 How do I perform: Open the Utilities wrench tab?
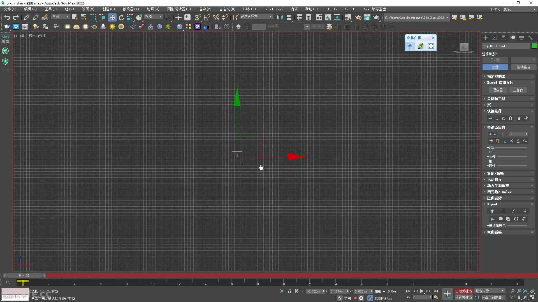click(x=530, y=37)
